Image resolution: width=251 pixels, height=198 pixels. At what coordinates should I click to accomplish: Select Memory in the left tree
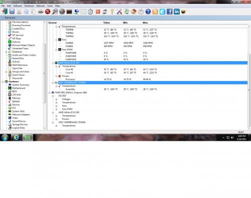pos(17,98)
